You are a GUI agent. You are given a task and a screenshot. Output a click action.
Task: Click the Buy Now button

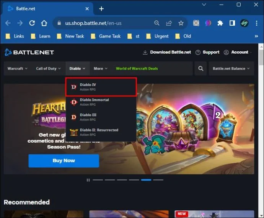point(64,161)
